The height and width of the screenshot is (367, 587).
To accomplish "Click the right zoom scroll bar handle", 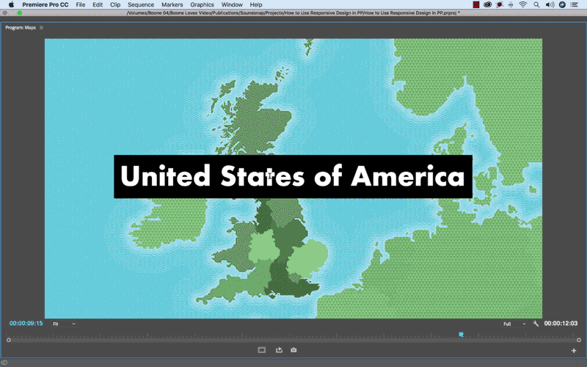I will pos(579,340).
